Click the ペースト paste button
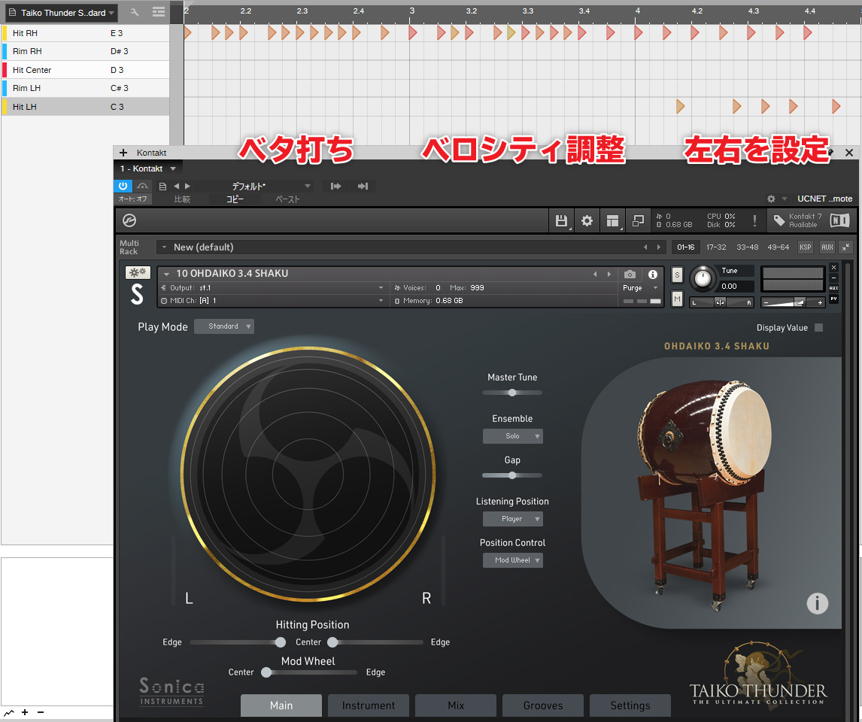862x722 pixels. 287,199
